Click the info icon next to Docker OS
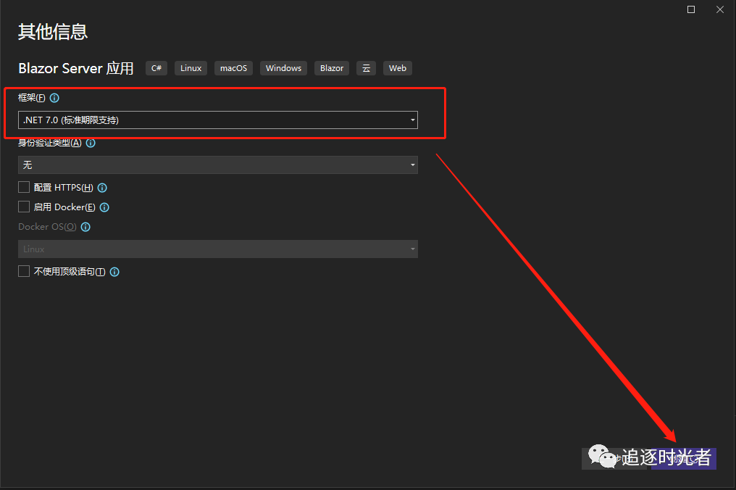Screen dimensions: 736x490 pyautogui.click(x=85, y=227)
